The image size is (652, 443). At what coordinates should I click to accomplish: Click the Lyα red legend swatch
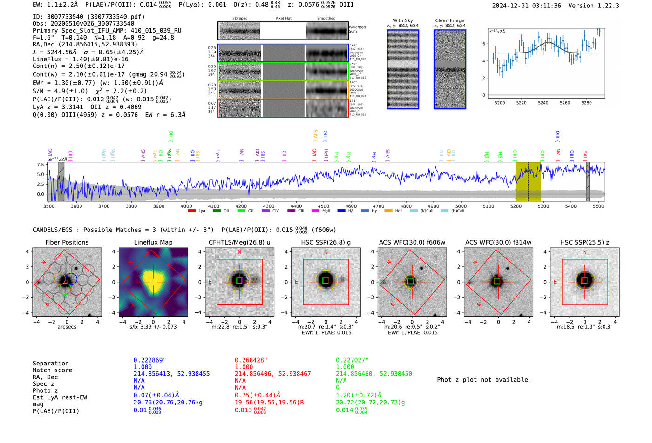click(191, 211)
